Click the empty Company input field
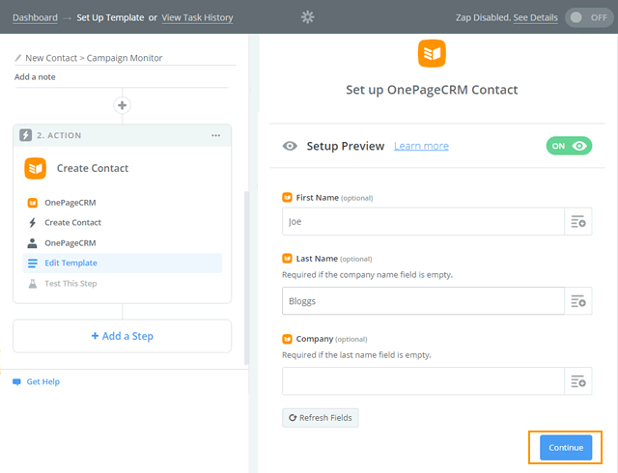The image size is (618, 473). point(423,381)
